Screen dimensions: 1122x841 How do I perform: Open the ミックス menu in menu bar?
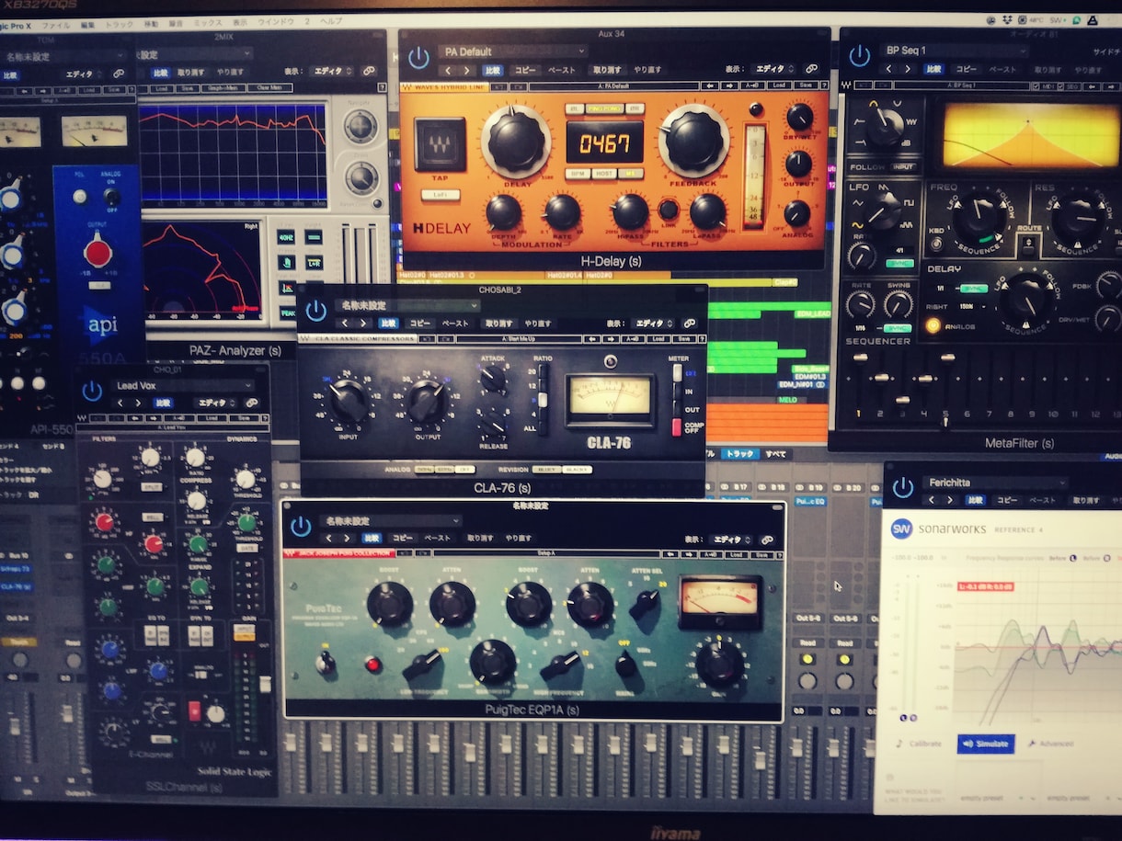pyautogui.click(x=207, y=22)
